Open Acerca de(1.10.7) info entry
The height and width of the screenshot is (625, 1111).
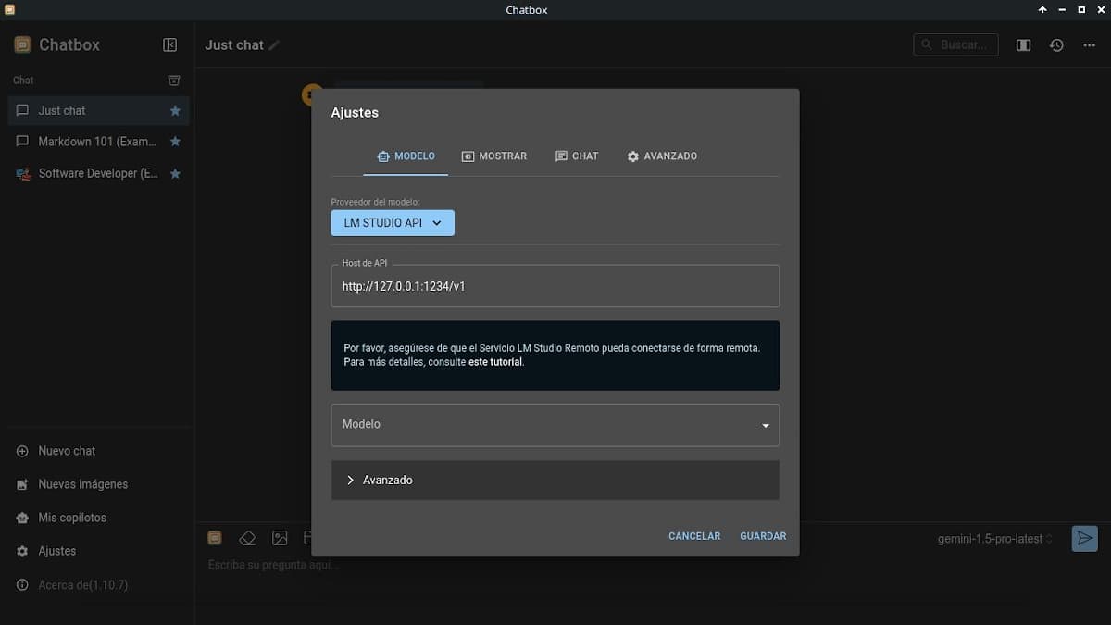coord(97,585)
